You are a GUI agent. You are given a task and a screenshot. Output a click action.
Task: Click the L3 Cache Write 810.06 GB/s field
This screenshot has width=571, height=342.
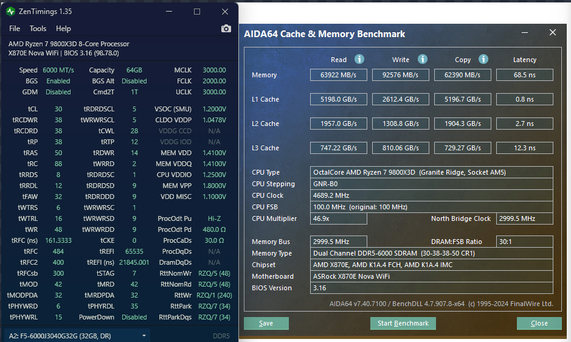coord(401,148)
